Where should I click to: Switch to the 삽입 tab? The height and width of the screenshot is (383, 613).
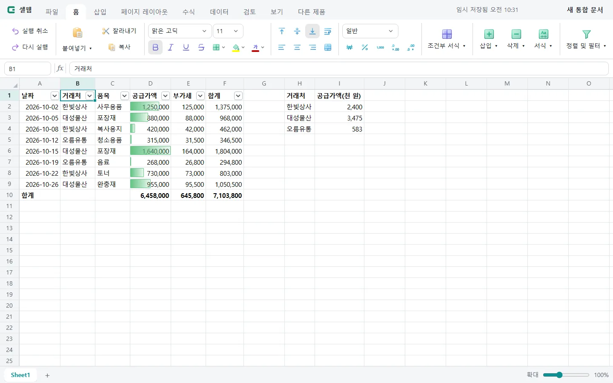coord(100,11)
